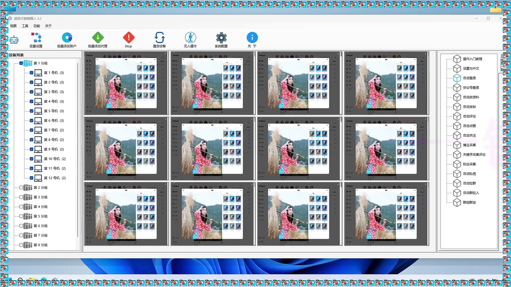Click highlighted cube icon for 自动登录
This screenshot has width=511, height=287.
[x=457, y=78]
